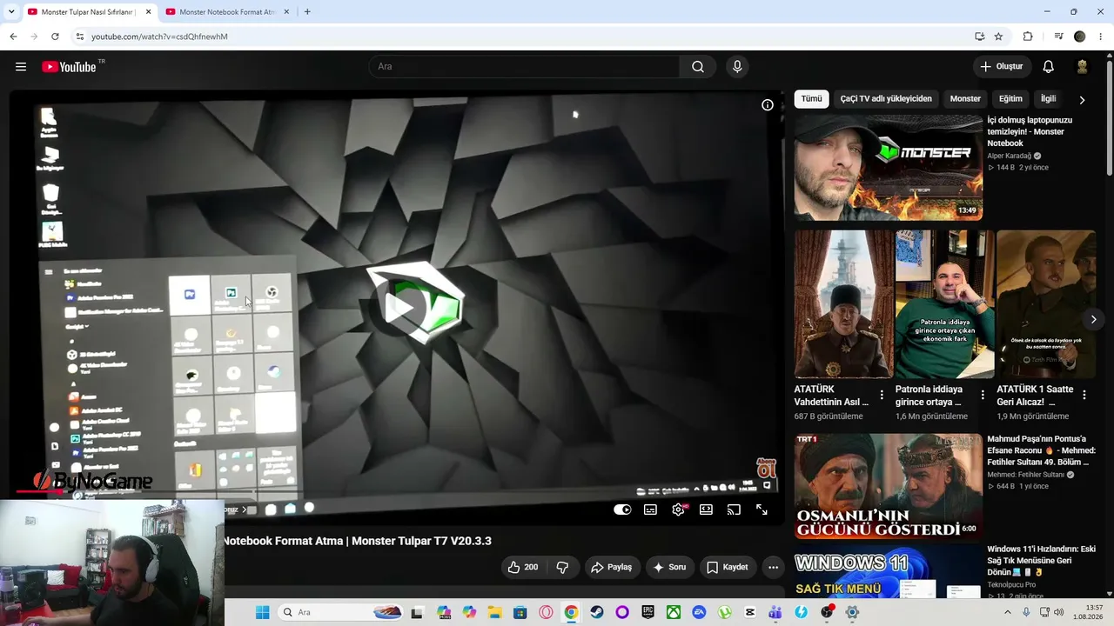Show hidden system tray icons
Screen dimensions: 1114x626
click(x=1008, y=612)
